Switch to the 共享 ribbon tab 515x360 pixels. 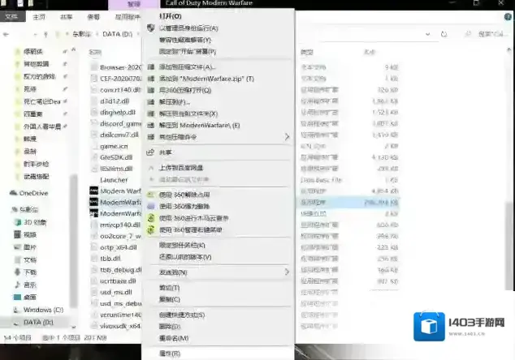tap(66, 17)
